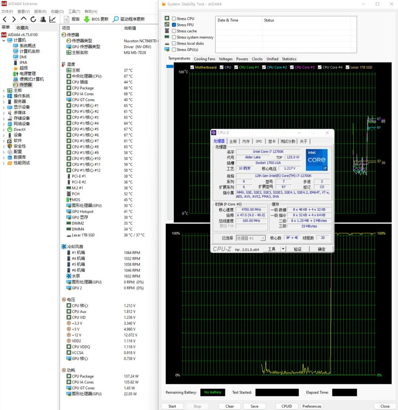Enable the Stress CPU checkbox
The height and width of the screenshot is (410, 398).
[x=174, y=19]
